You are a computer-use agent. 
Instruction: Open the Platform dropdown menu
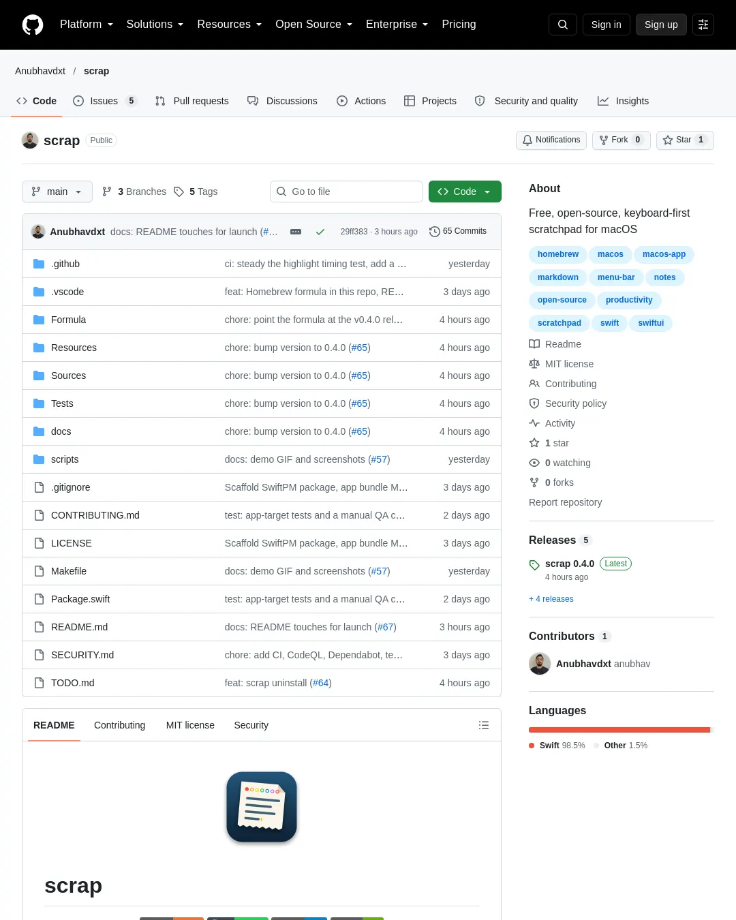click(87, 25)
